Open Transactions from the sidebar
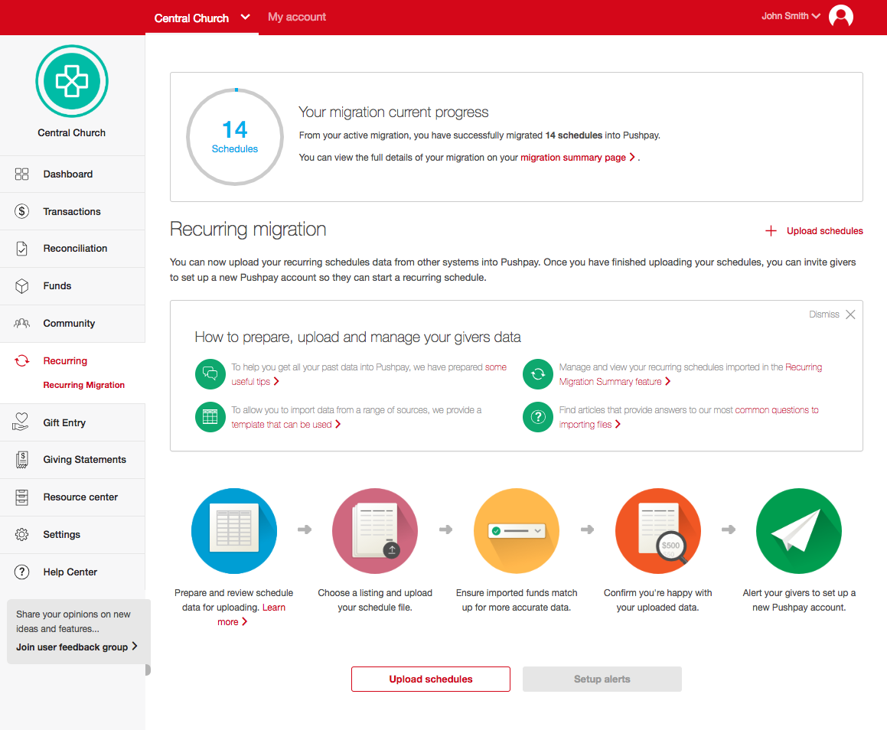 [21, 211]
